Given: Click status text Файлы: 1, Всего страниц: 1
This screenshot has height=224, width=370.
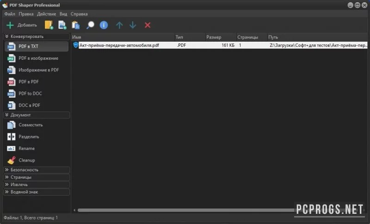Looking at the screenshot, I should point(31,218).
